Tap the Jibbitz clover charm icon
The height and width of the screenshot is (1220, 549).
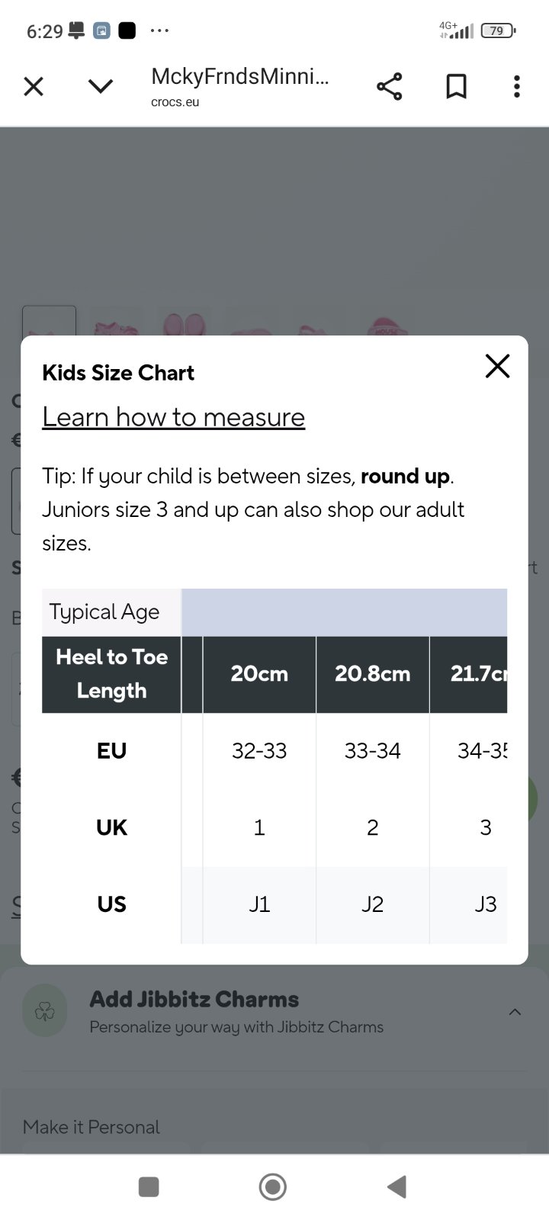pyautogui.click(x=45, y=1011)
